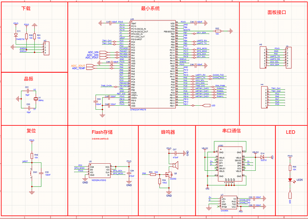Select the D14 SS310 diode symbol
This screenshot has width=308, height=219.
(262, 157)
